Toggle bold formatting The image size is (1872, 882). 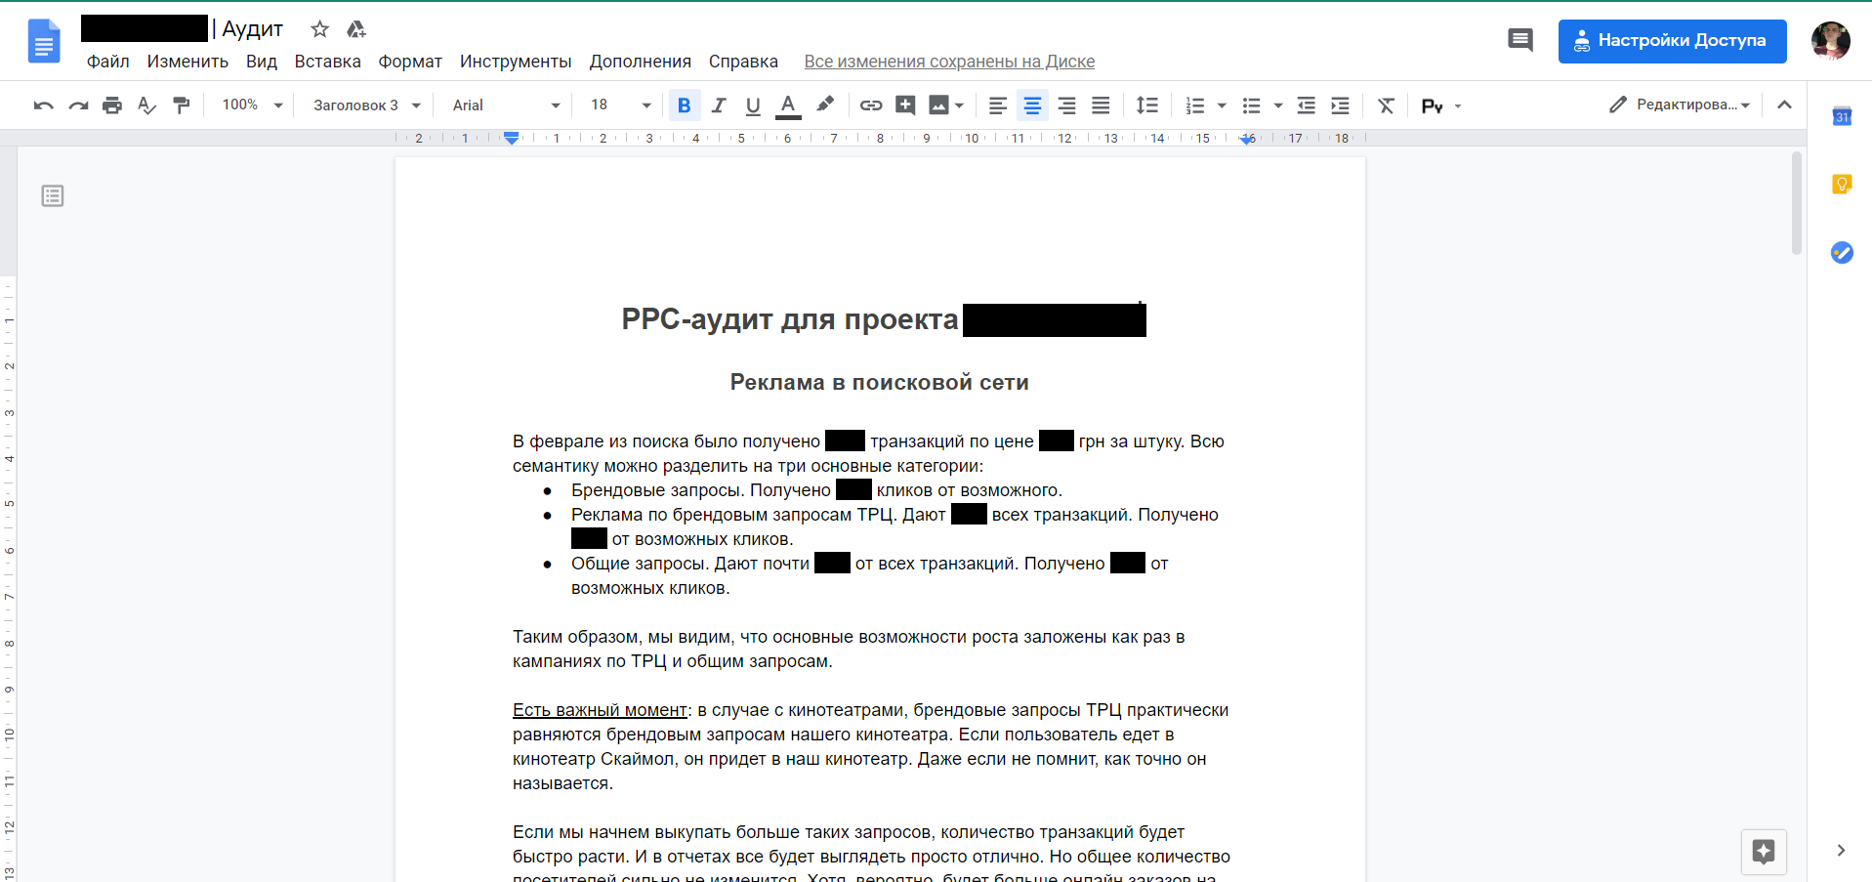684,105
